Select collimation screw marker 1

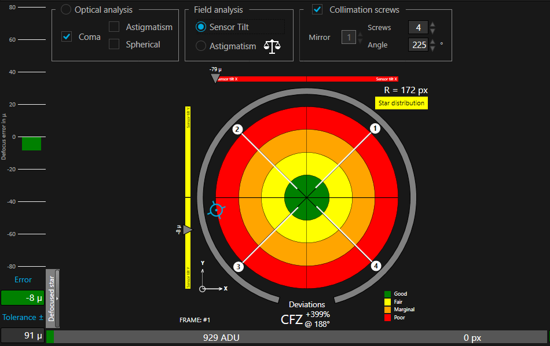375,128
